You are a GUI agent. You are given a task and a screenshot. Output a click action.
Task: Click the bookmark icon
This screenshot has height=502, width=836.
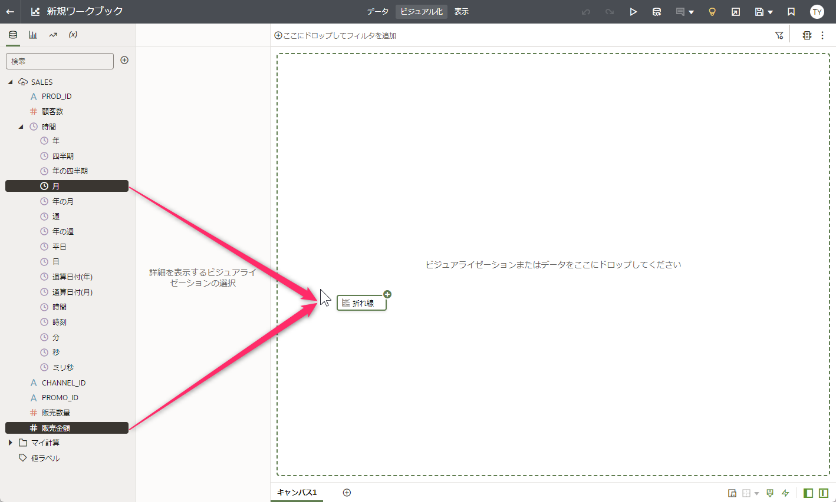791,12
